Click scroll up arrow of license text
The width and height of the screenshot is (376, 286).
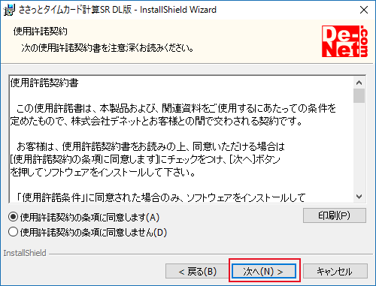pos(359,83)
